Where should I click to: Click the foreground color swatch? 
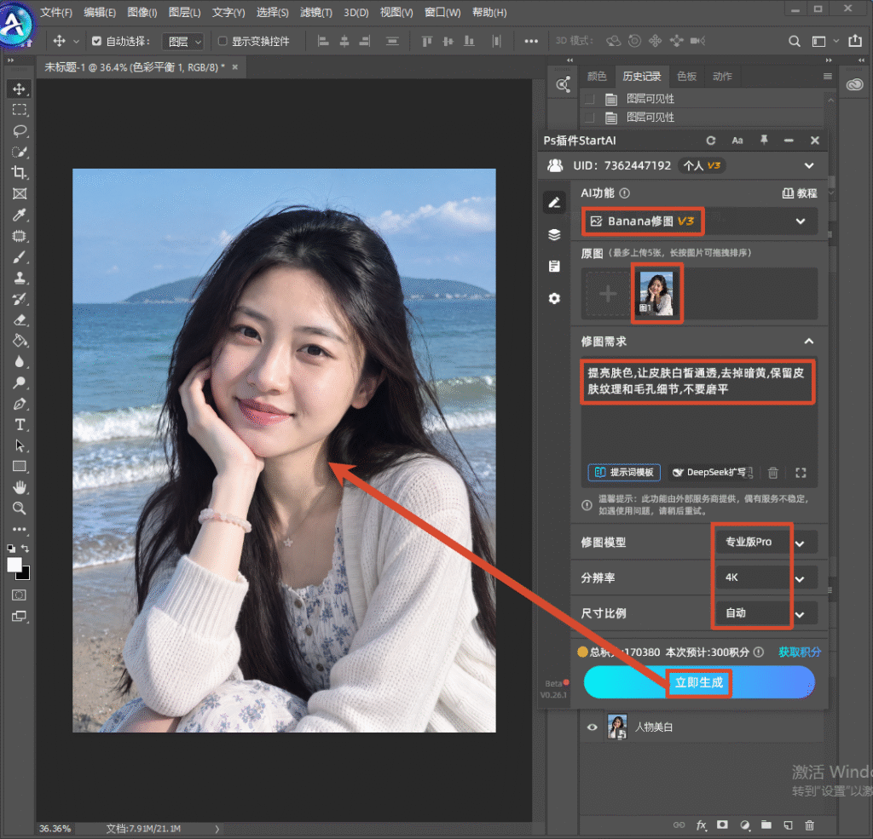(14, 565)
